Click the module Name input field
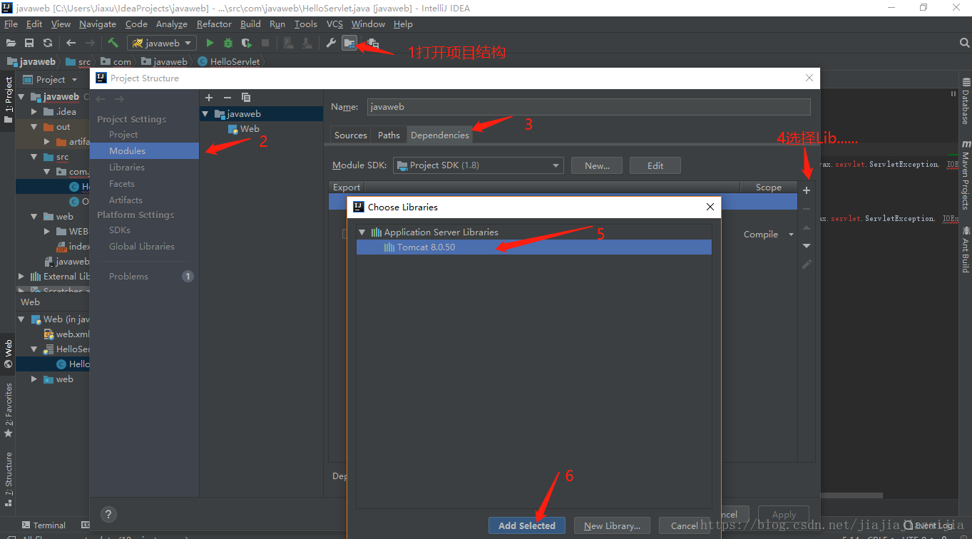Viewport: 972px width, 539px height. click(589, 107)
